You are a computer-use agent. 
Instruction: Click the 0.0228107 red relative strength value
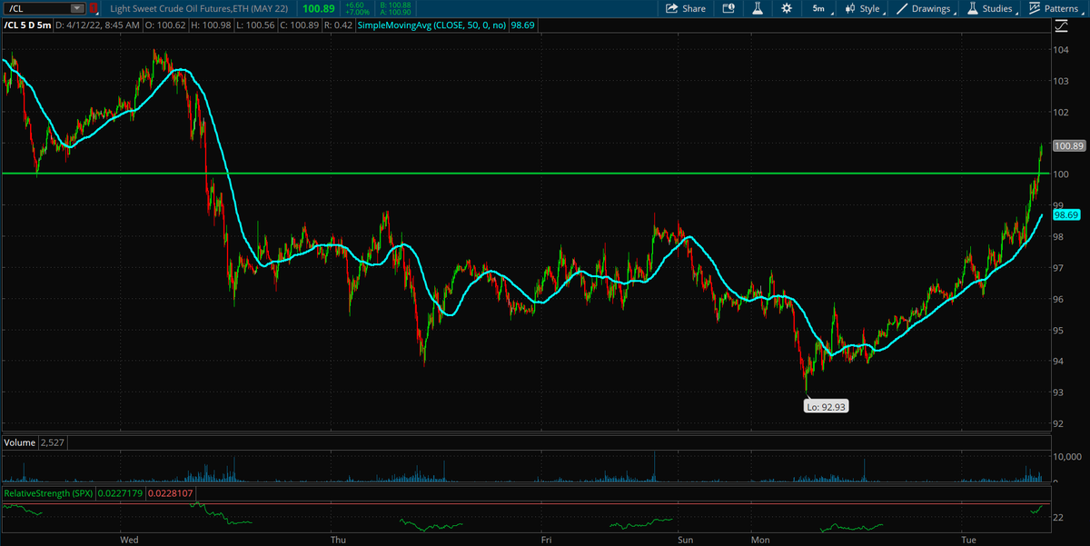(172, 493)
